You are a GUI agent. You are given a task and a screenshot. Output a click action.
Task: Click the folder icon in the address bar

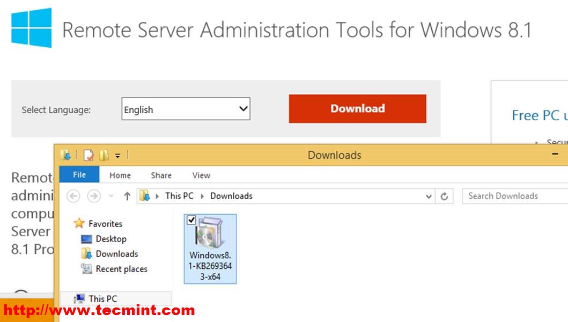click(x=145, y=196)
